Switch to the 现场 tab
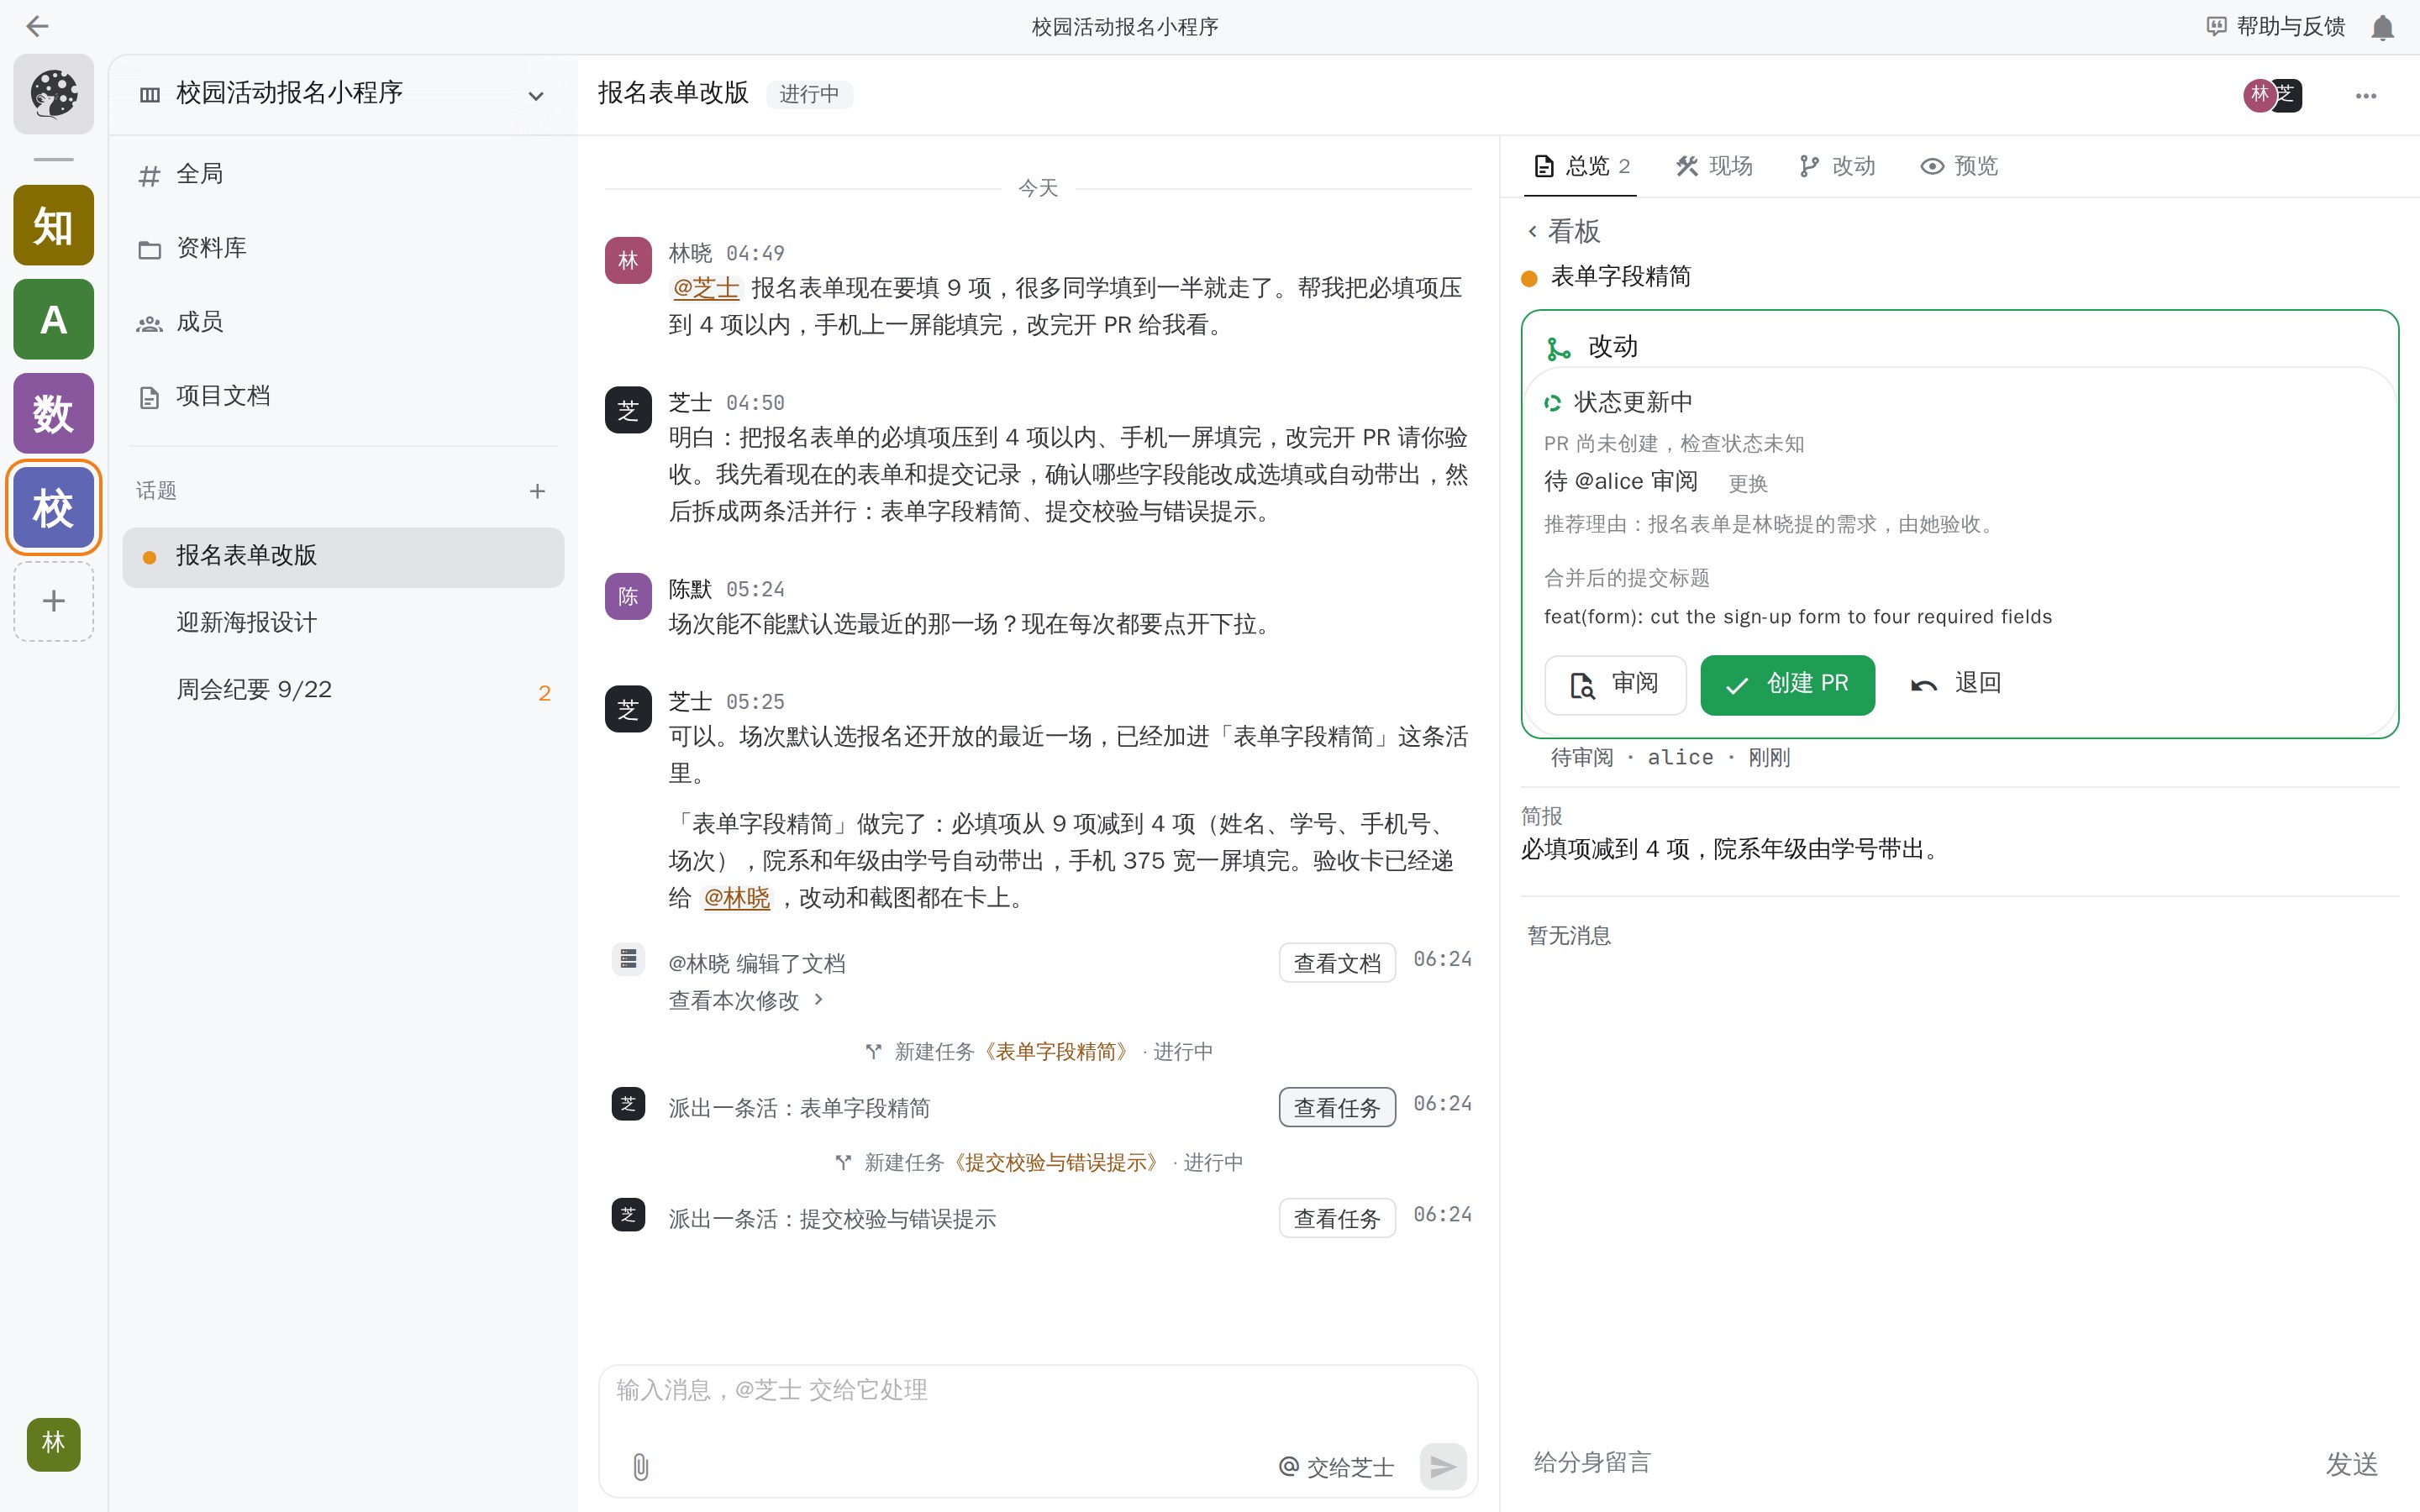Image resolution: width=2420 pixels, height=1512 pixels. tap(1714, 166)
